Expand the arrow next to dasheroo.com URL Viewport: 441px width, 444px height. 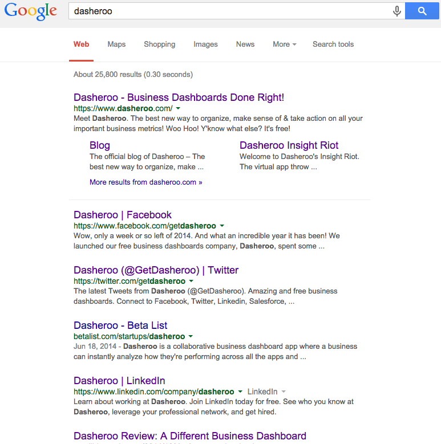tap(178, 108)
